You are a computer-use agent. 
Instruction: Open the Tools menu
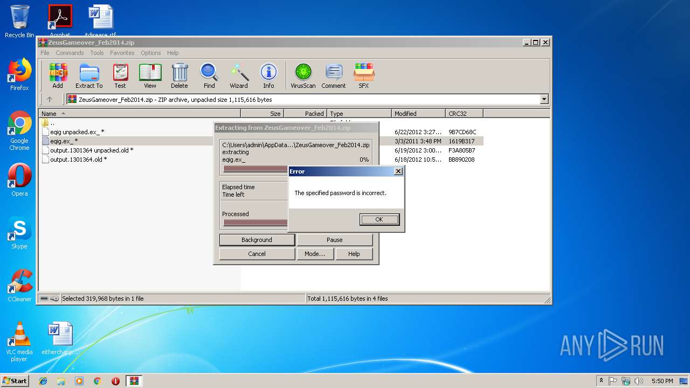coord(97,53)
